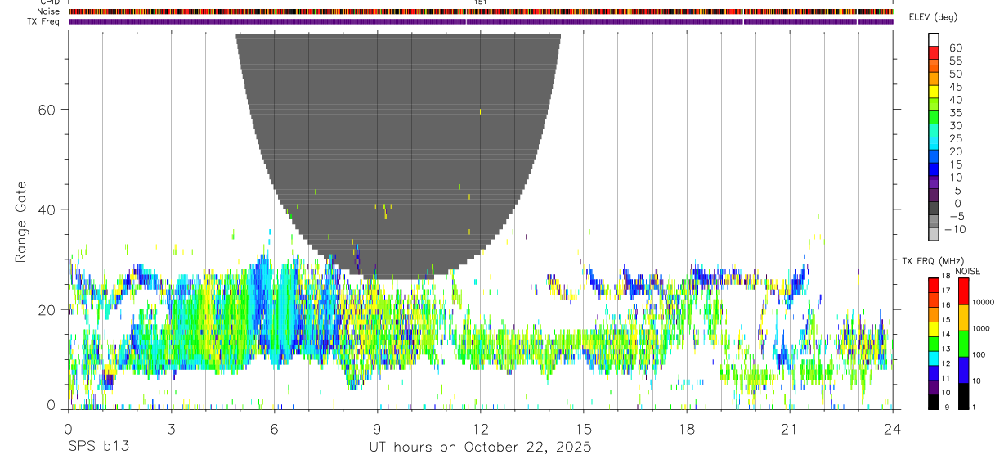Viewport: 1004px width, 464px height.
Task: Click the white top swatch of ELEV colorbar
Action: click(x=934, y=39)
